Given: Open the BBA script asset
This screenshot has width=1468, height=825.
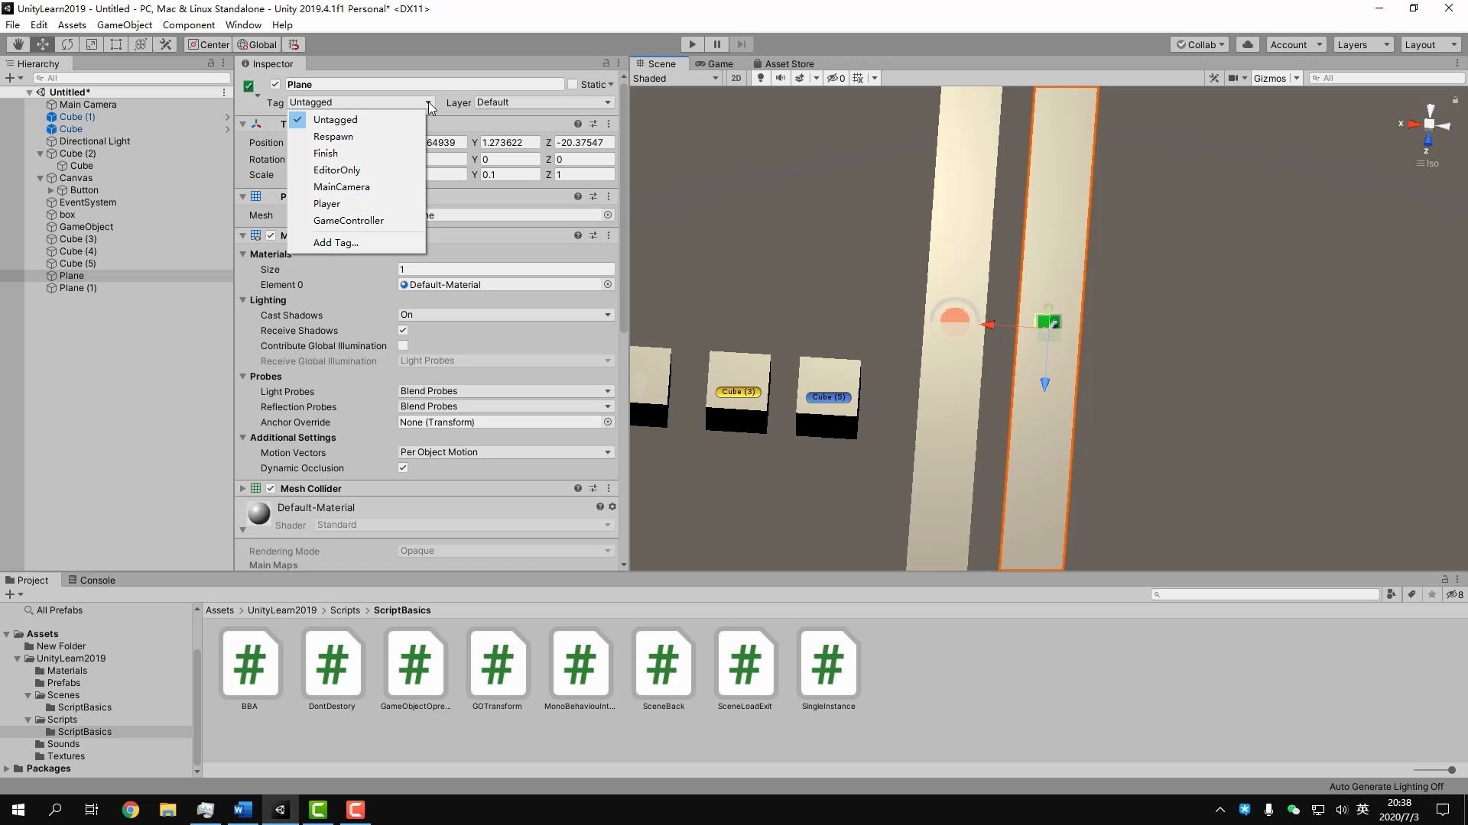Looking at the screenshot, I should tap(249, 665).
